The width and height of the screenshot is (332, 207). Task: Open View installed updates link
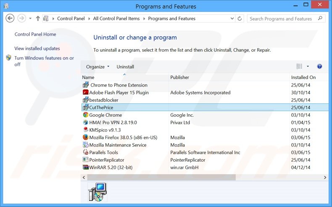pos(37,48)
